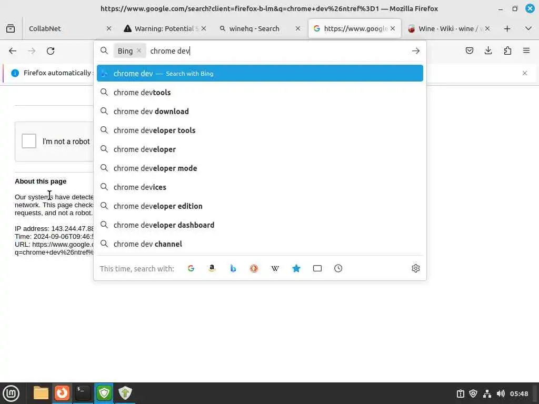Close the winehq - Search tab

298,28
